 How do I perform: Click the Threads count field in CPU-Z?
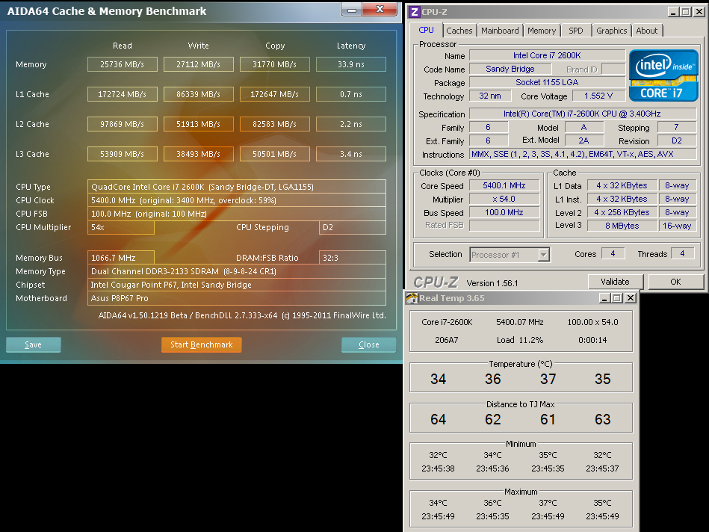click(x=683, y=254)
